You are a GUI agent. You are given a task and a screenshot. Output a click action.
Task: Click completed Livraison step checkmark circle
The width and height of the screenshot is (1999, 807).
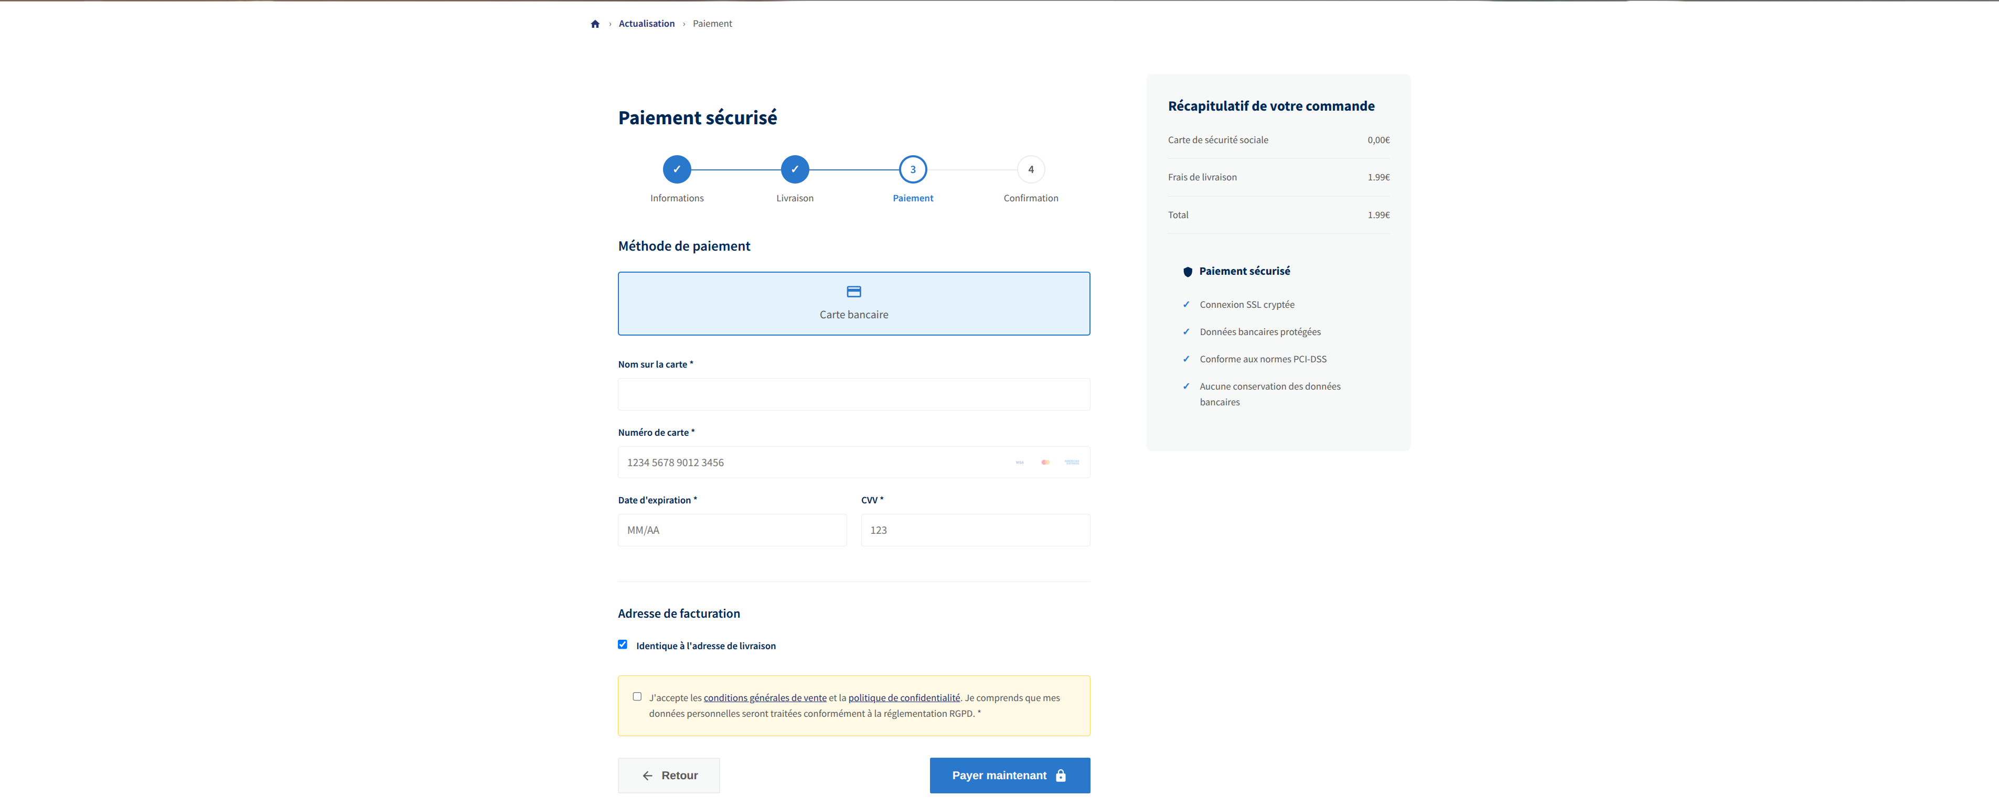coord(795,169)
